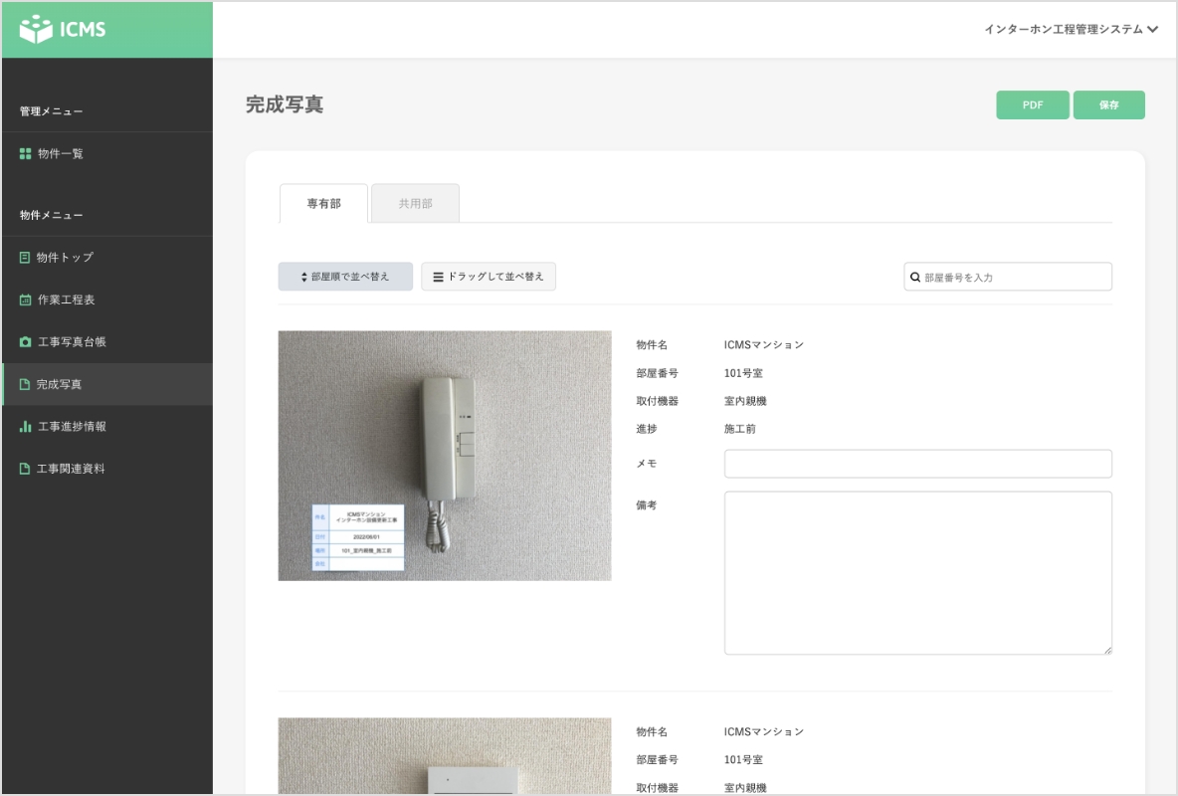The height and width of the screenshot is (796, 1178).
Task: Click the 物件トップ document icon
Action: point(26,258)
